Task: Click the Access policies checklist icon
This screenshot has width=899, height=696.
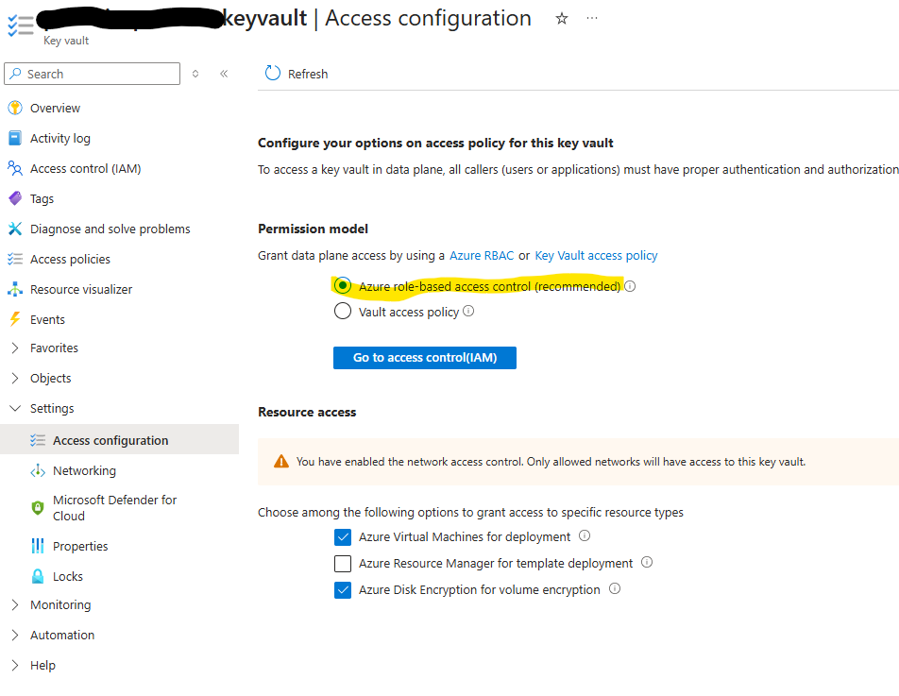Action: 15,259
